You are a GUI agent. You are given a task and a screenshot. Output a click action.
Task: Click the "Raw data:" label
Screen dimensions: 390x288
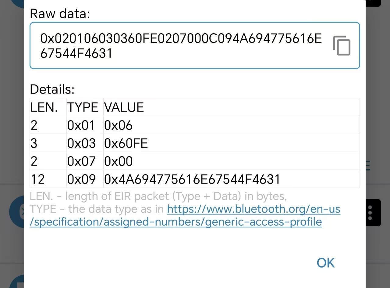click(x=60, y=14)
